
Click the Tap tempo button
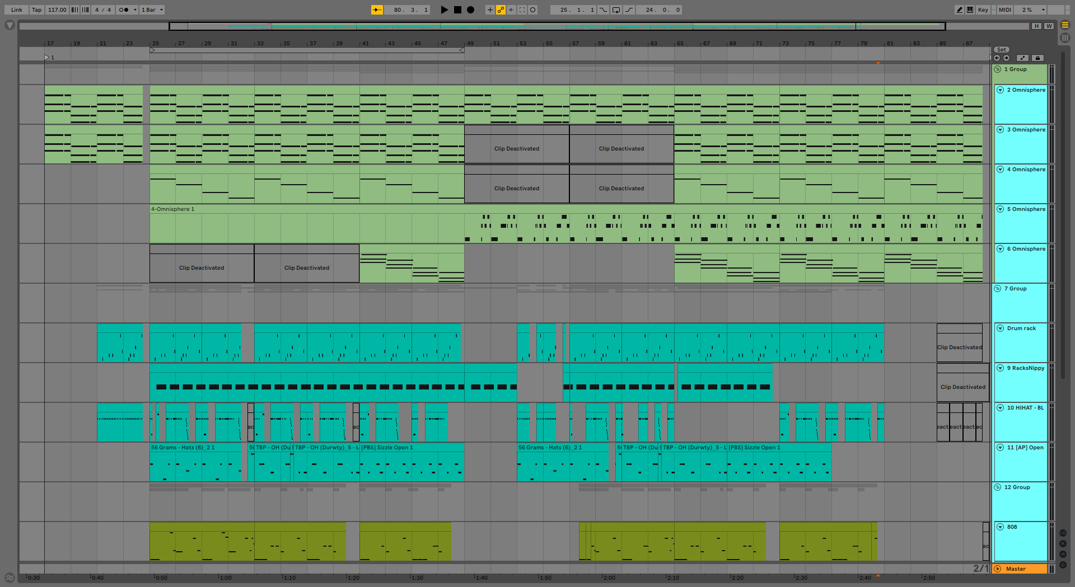point(36,10)
